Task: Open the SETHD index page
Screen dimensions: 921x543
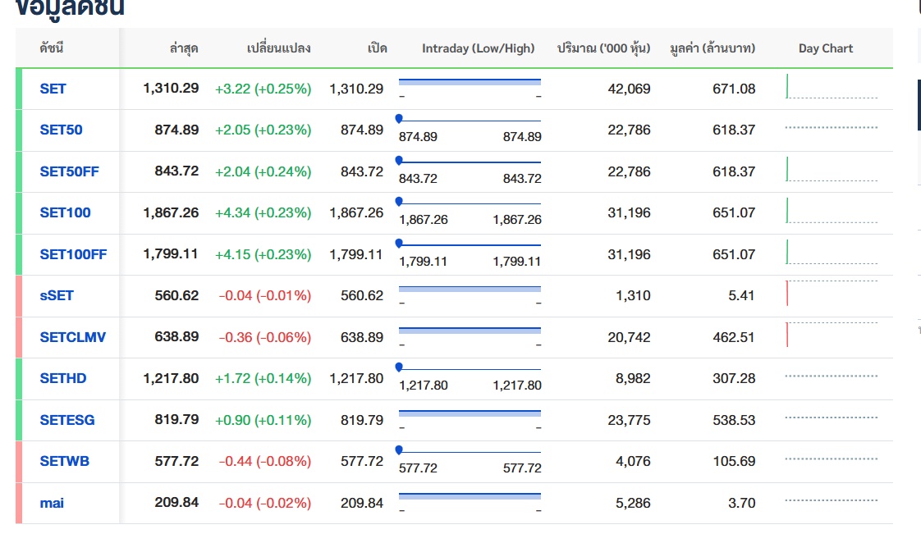Action: 62,378
